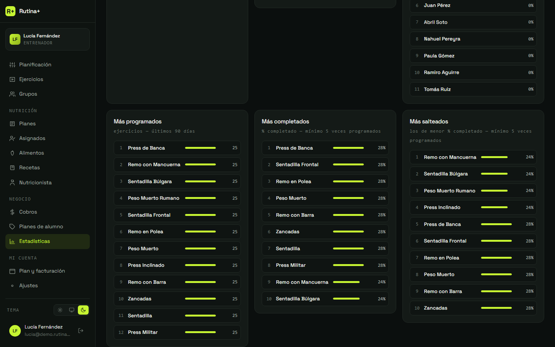Click Abril Soto row

(473, 22)
